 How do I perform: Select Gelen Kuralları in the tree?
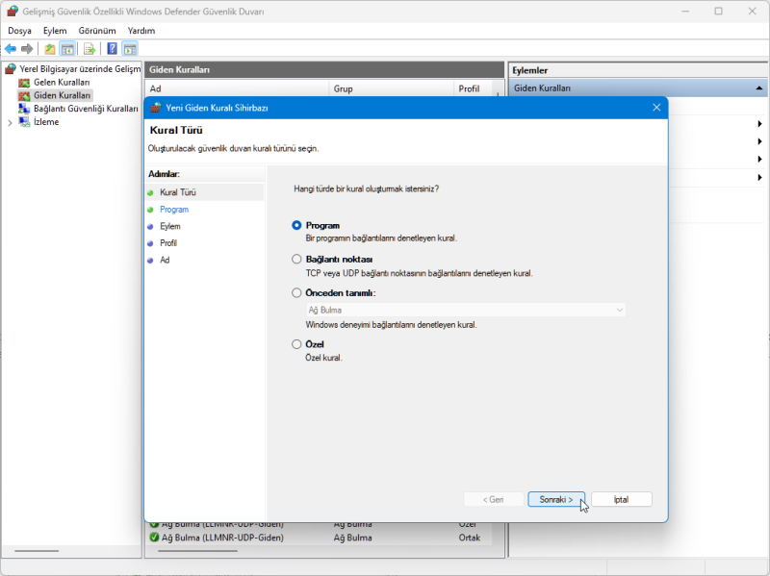(61, 83)
